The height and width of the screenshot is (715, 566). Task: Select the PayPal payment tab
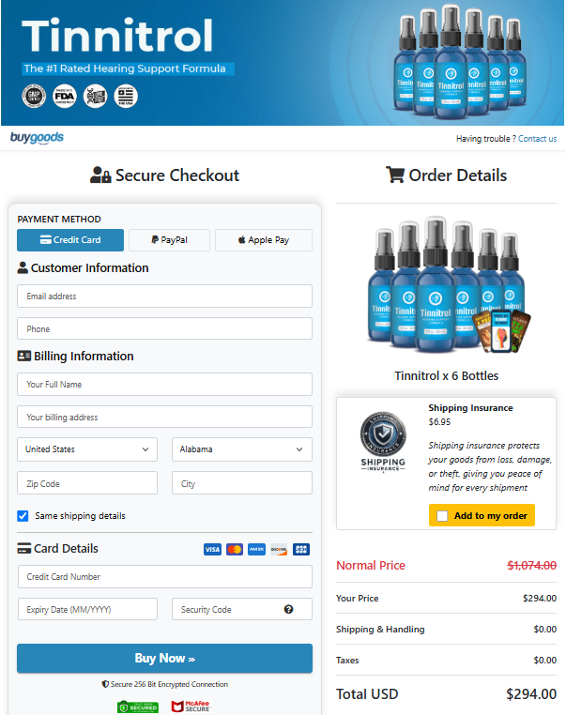[169, 240]
